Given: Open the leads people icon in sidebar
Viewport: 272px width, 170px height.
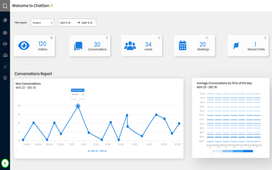Looking at the screenshot, I should [x=5, y=55].
